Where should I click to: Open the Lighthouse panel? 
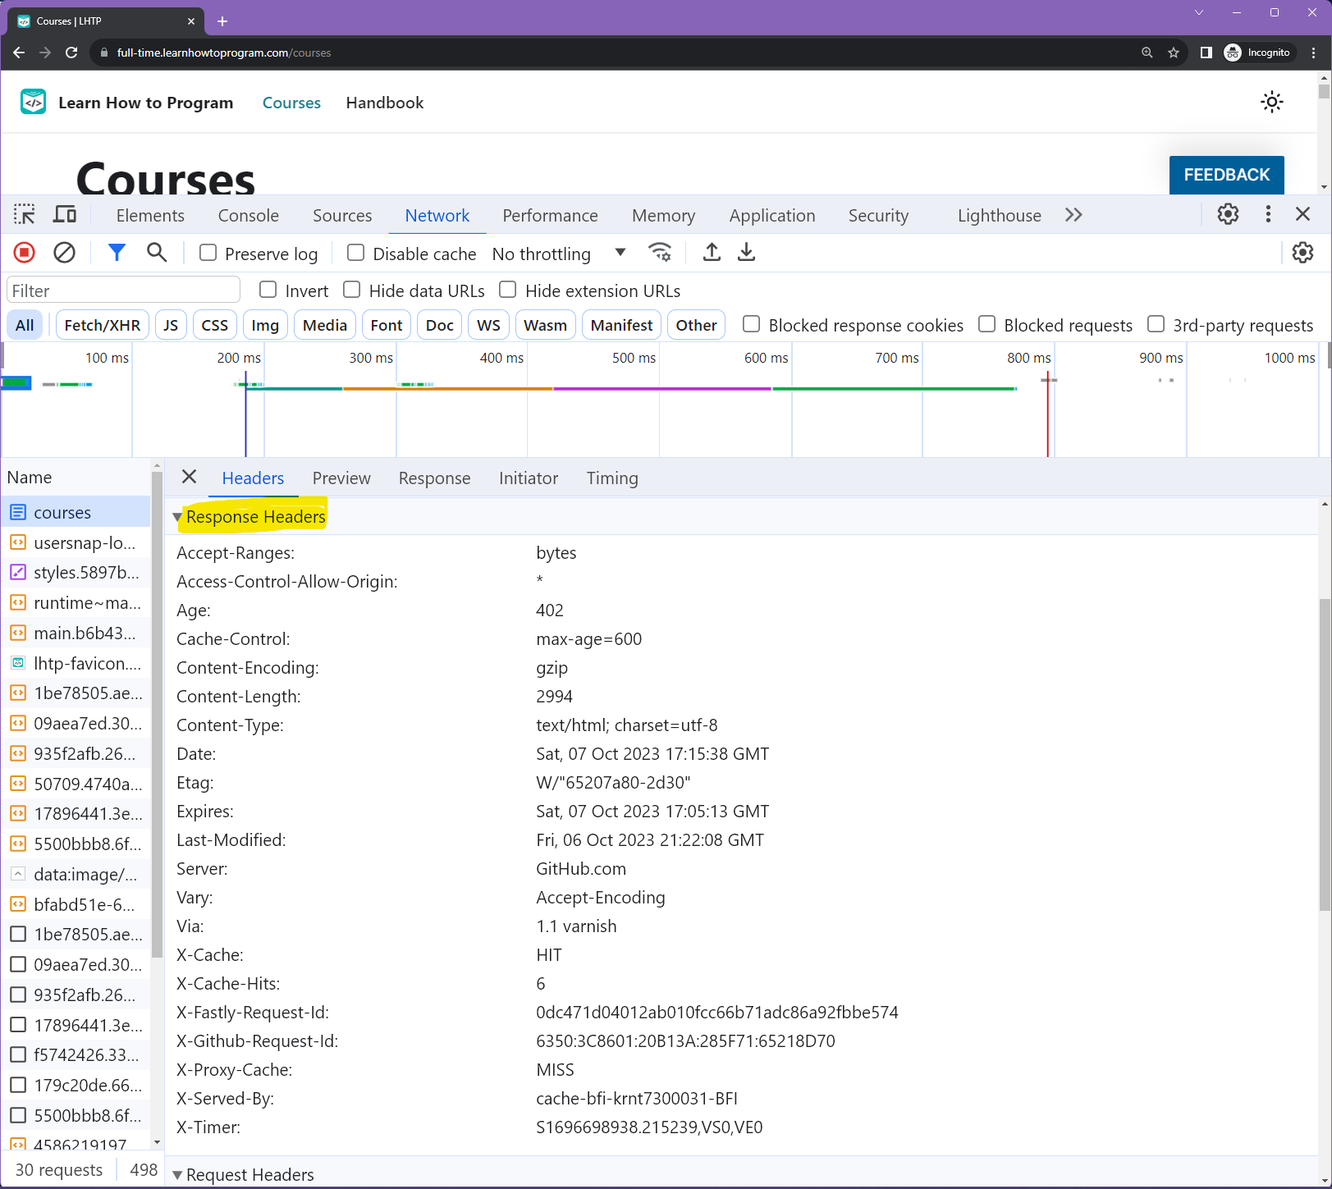tap(999, 216)
